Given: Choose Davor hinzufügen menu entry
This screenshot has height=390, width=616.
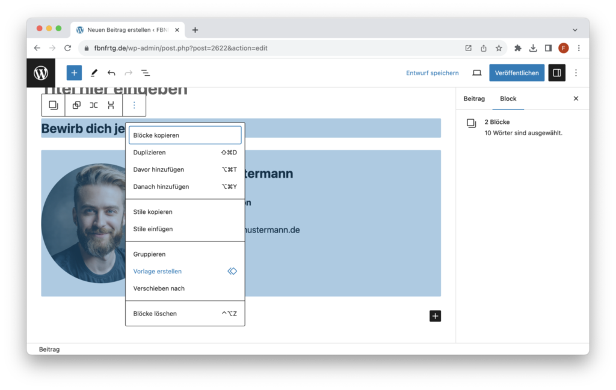Looking at the screenshot, I should pyautogui.click(x=185, y=169).
